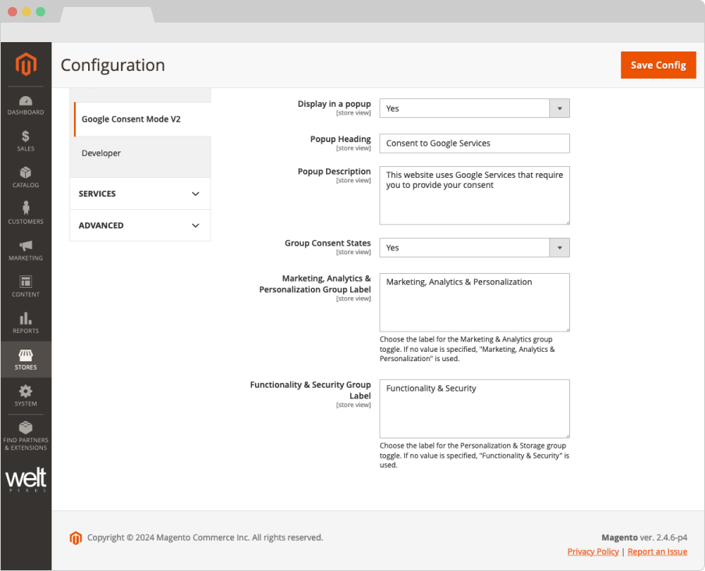Click into the Popup Heading field
The image size is (705, 571).
pyautogui.click(x=474, y=144)
